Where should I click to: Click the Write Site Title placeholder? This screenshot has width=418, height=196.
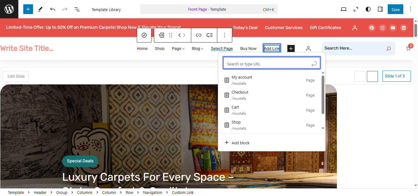pyautogui.click(x=27, y=48)
